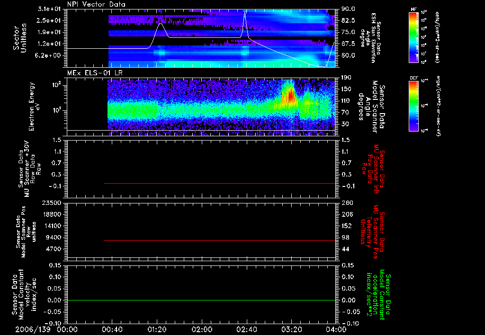
Task: Click the tallest peak of the white sun elevation curve
Action: pos(245,12)
